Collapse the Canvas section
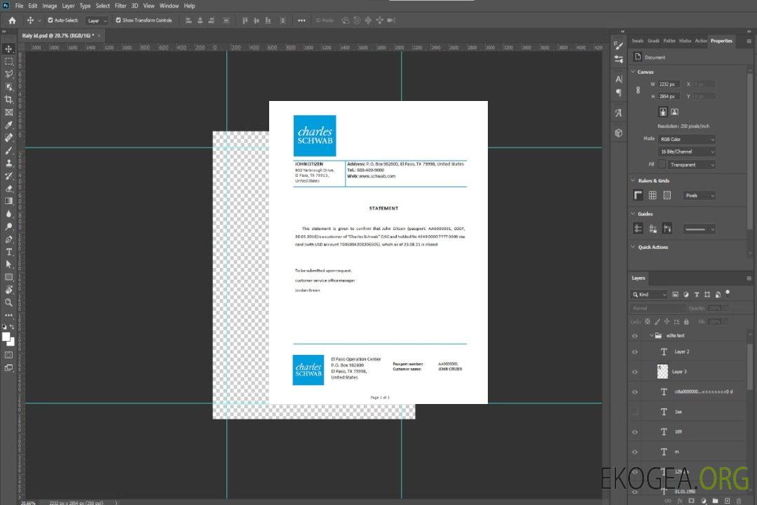Image resolution: width=757 pixels, height=505 pixels. coord(633,72)
